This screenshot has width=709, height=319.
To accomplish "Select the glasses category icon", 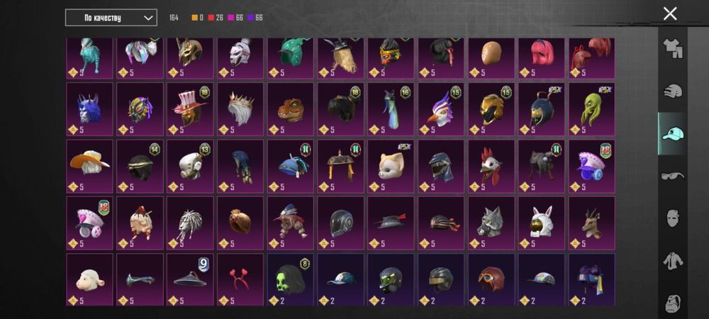I will click(673, 175).
